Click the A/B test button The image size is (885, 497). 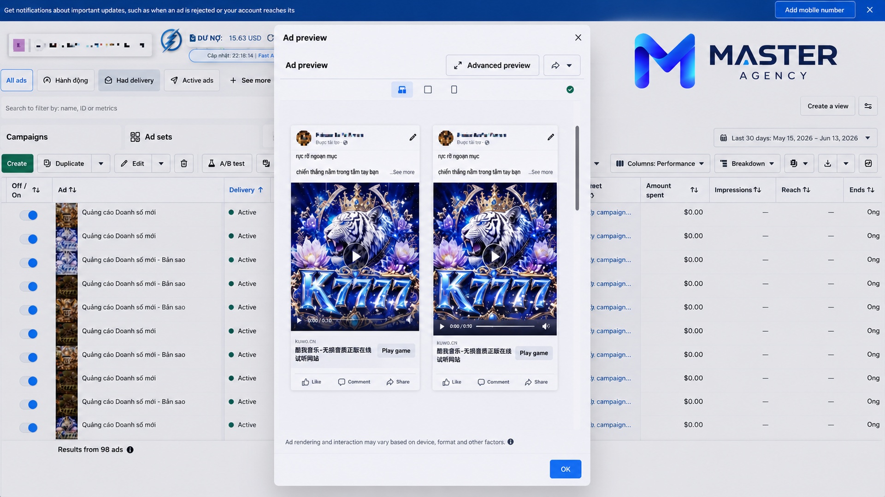tap(227, 163)
